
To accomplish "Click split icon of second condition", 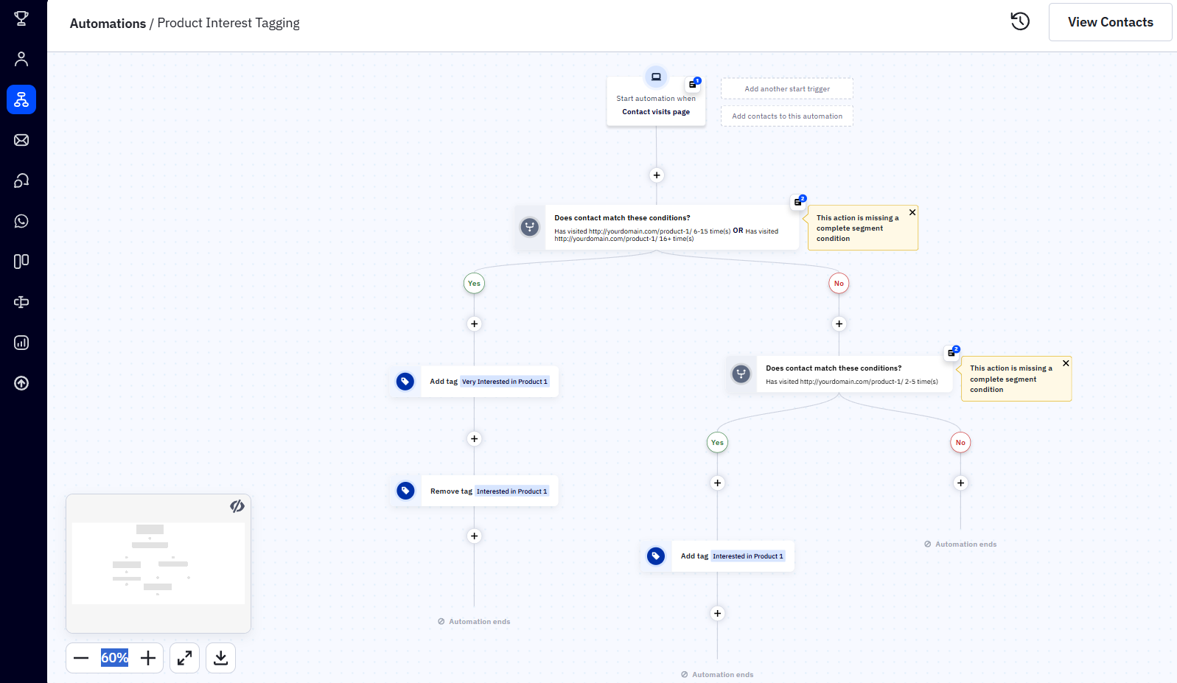I will point(741,374).
